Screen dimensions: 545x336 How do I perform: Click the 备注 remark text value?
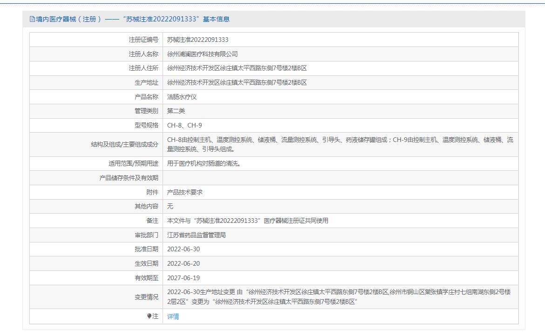247,221
